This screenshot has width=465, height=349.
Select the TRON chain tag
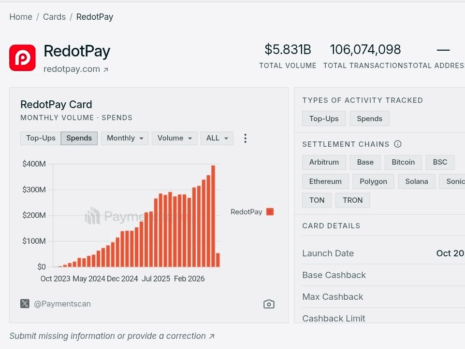pyautogui.click(x=352, y=200)
